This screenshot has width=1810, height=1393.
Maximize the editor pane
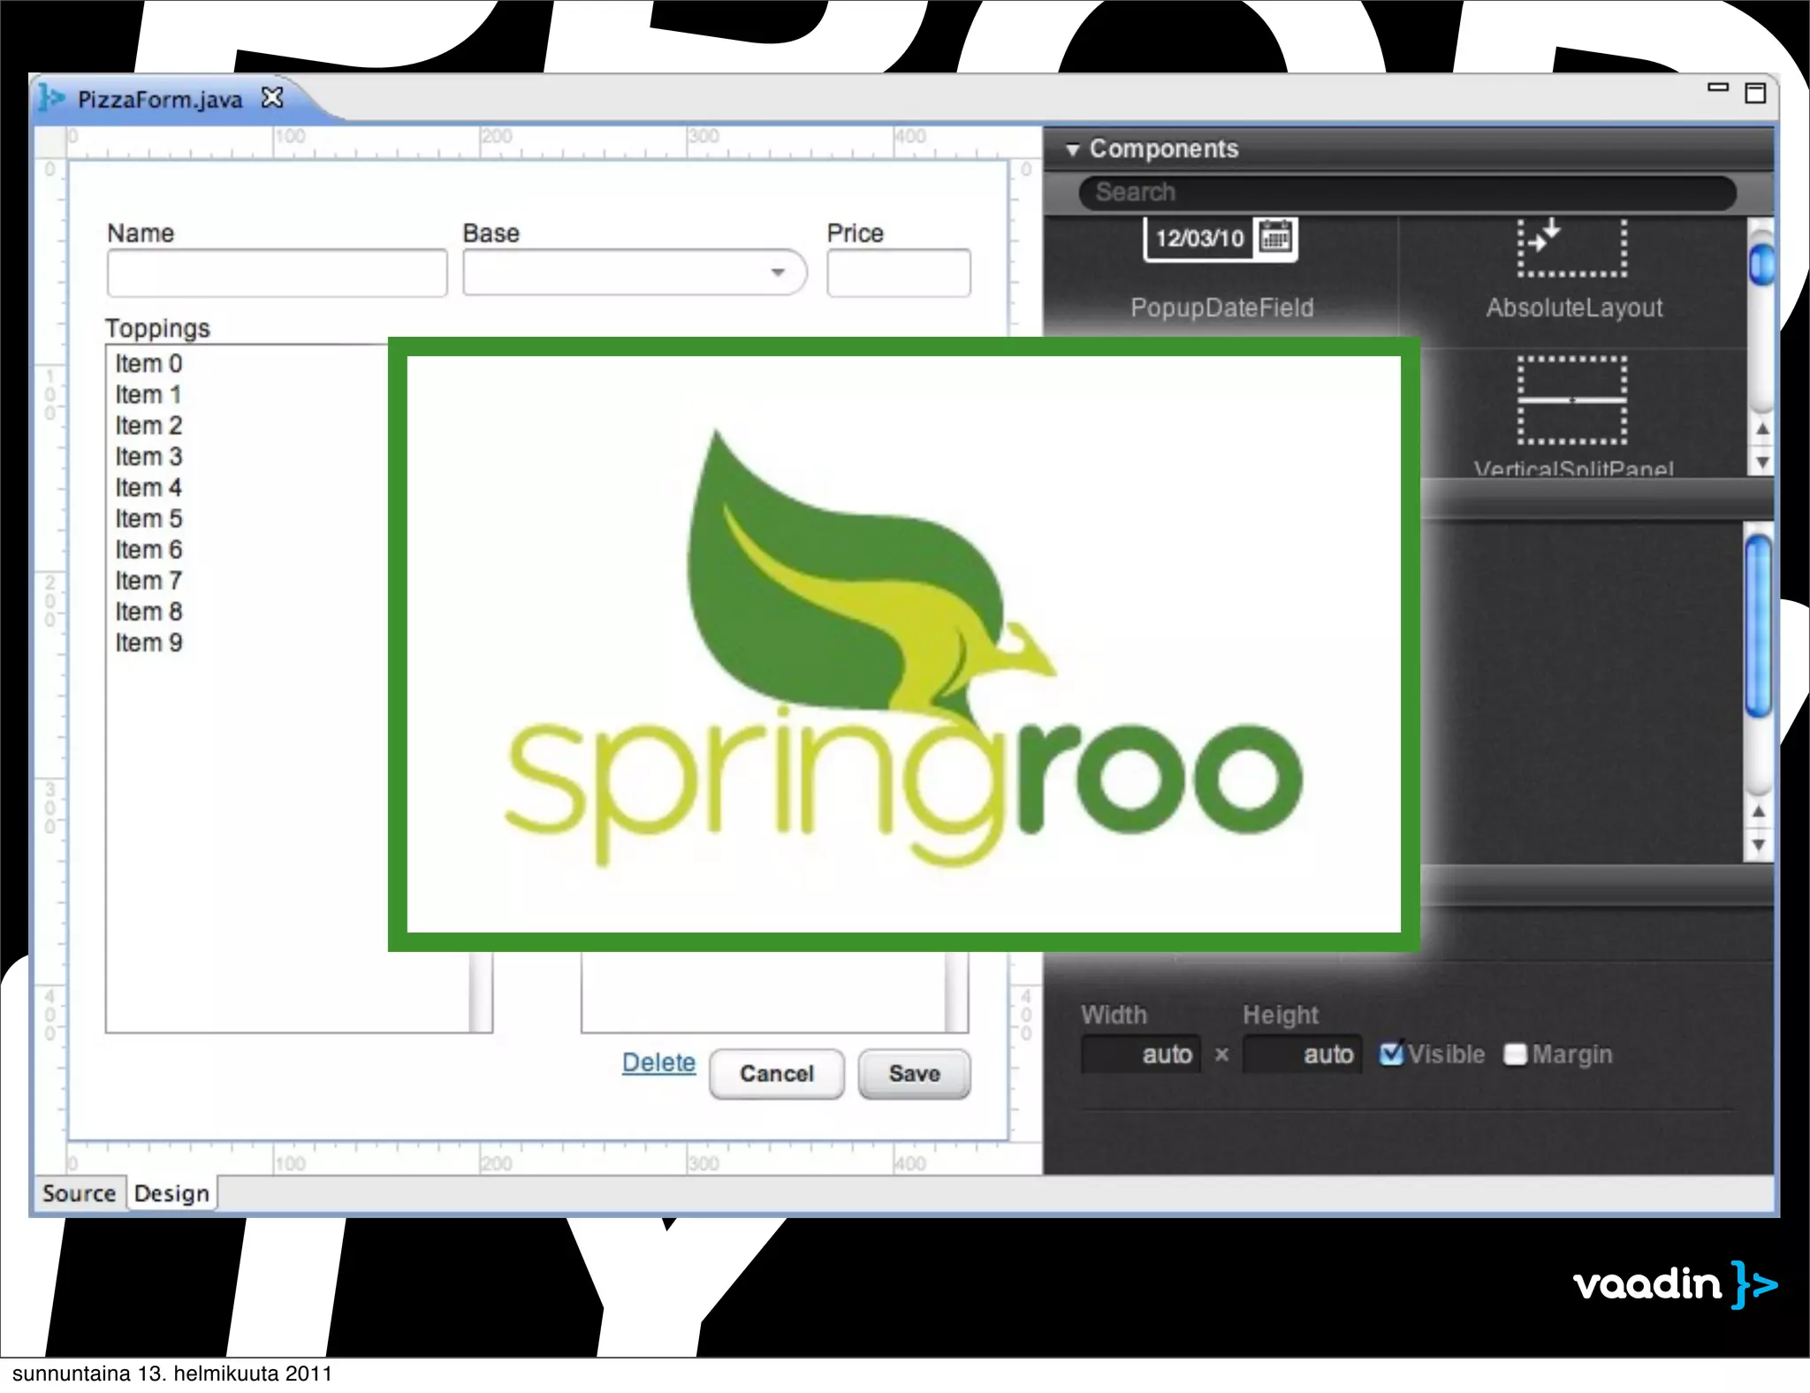1755,93
